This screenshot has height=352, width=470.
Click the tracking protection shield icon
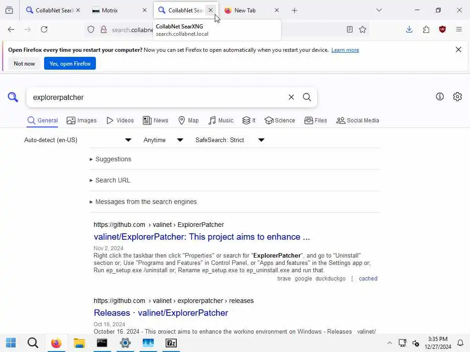point(91,29)
